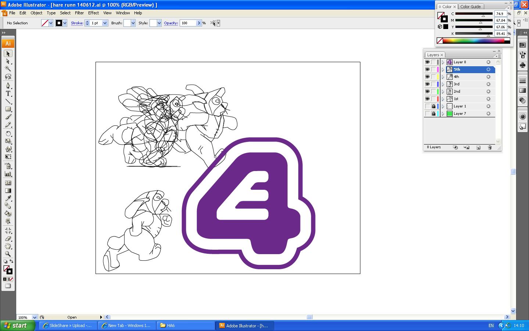
Task: Open the stroke weight dropdown
Action: (105, 23)
